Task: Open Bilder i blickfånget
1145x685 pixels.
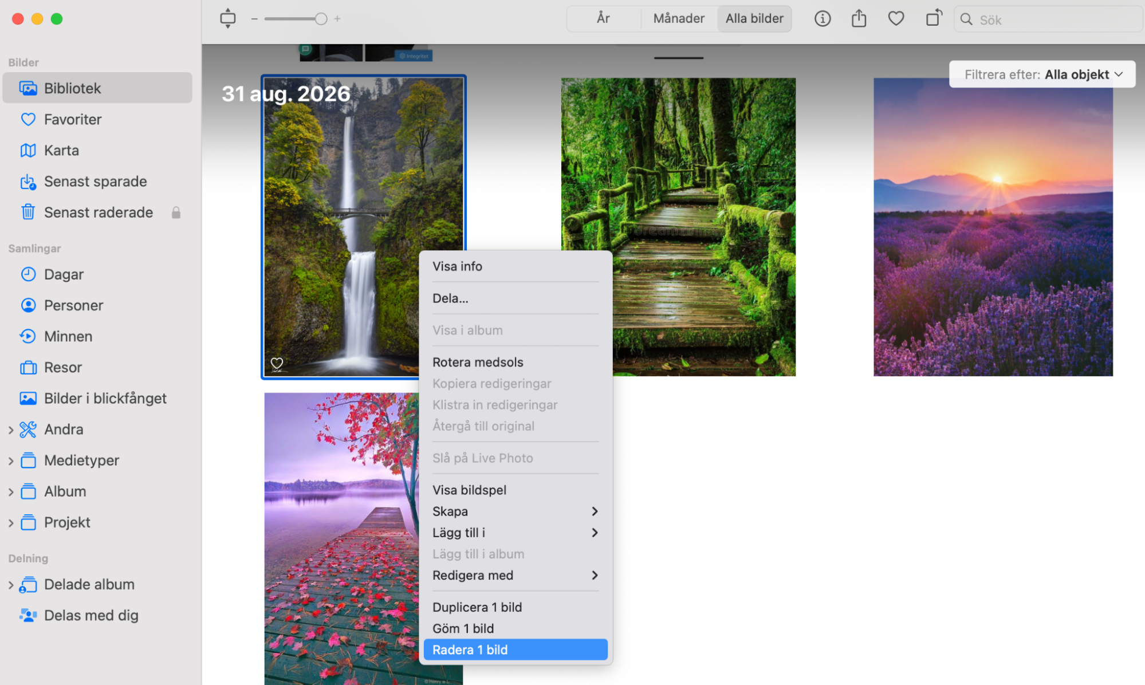Action: point(97,398)
